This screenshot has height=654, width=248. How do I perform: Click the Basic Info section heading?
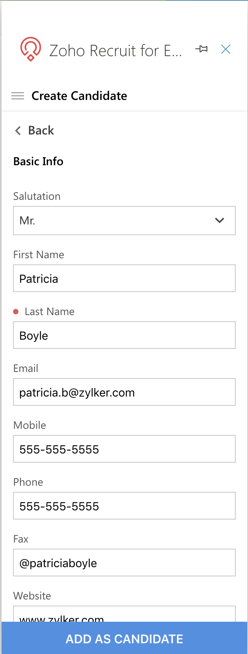click(x=38, y=161)
